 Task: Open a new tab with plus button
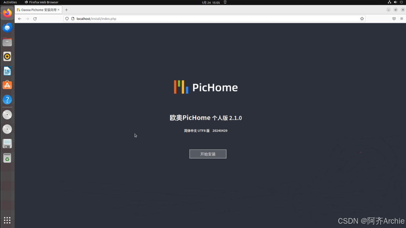pos(66,10)
